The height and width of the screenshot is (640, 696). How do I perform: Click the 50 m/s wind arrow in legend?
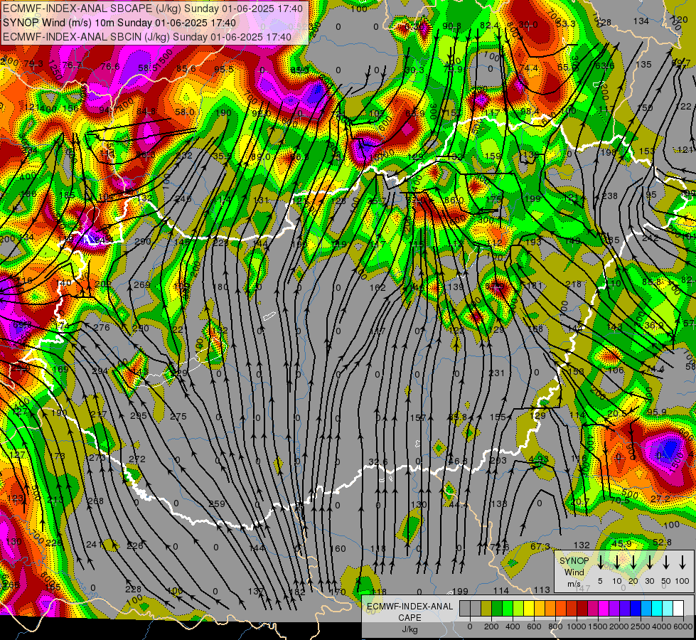(x=666, y=562)
